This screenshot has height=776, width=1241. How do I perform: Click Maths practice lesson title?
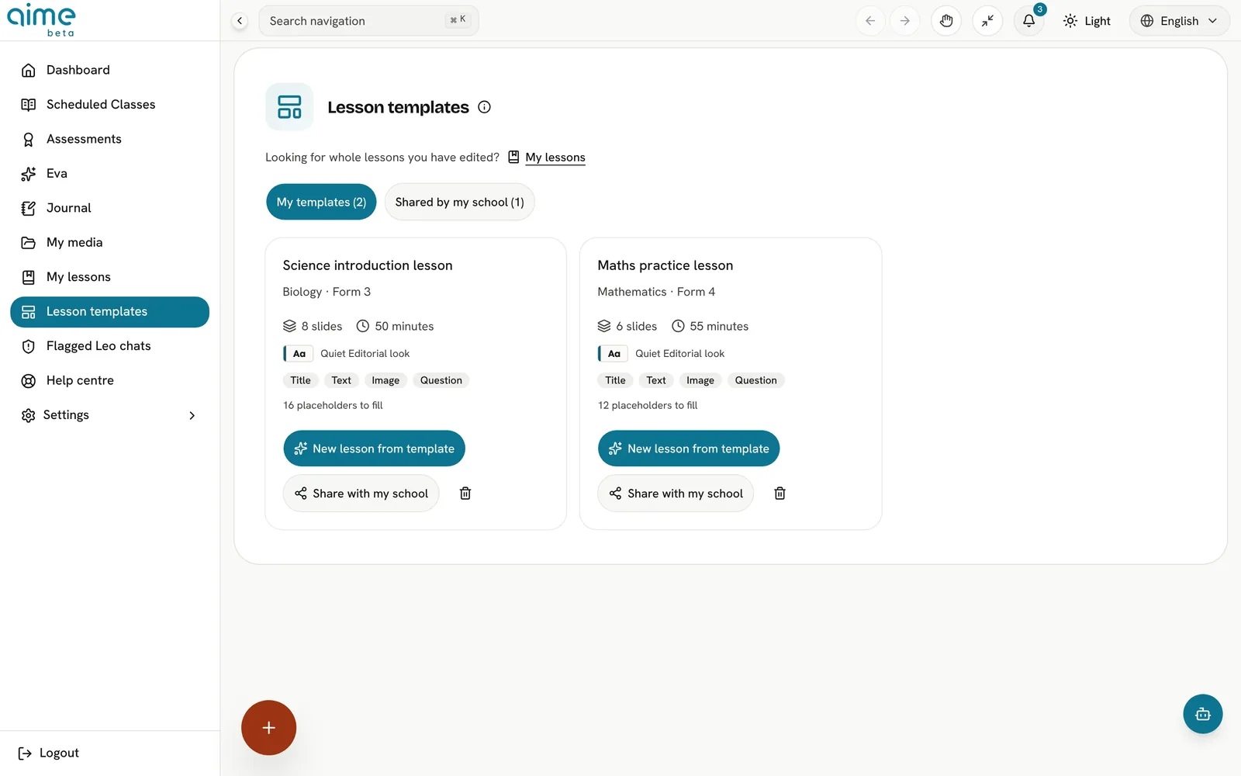tap(665, 265)
